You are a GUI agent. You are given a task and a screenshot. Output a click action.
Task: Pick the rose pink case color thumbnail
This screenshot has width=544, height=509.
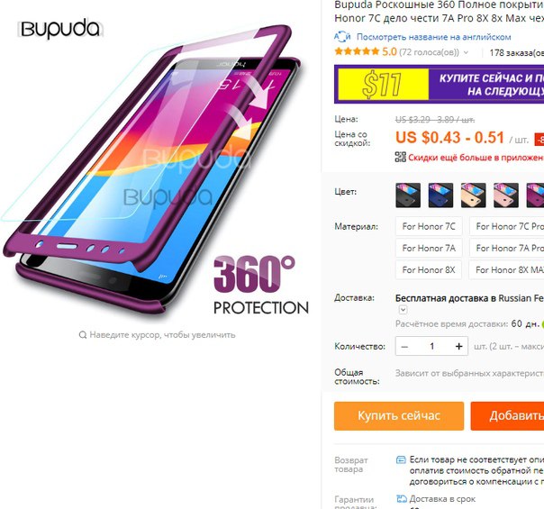click(x=506, y=195)
